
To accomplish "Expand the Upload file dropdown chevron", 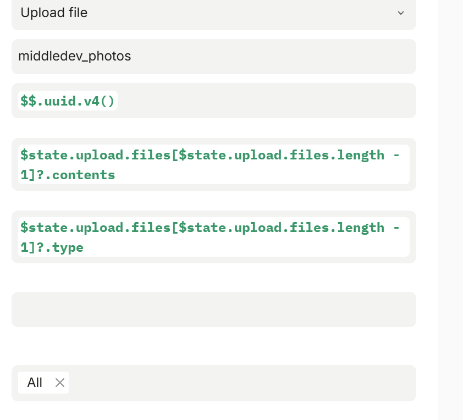I will click(x=400, y=13).
